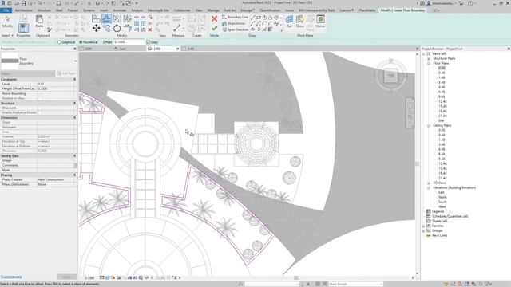This screenshot has width=511, height=287.
Task: Expand the Structural Plans node
Action: (x=429, y=58)
